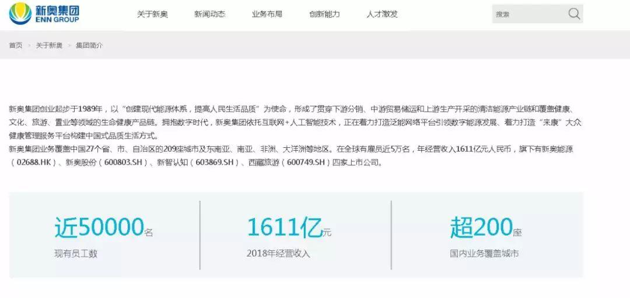
Task: Click the 近50000 employee figure
Action: 99,228
